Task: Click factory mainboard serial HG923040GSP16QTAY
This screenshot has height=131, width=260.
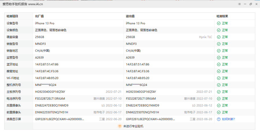Action: 50,92
